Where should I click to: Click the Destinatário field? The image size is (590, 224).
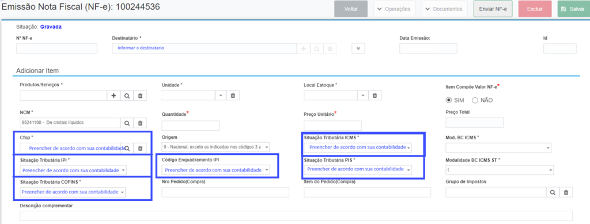(205, 48)
